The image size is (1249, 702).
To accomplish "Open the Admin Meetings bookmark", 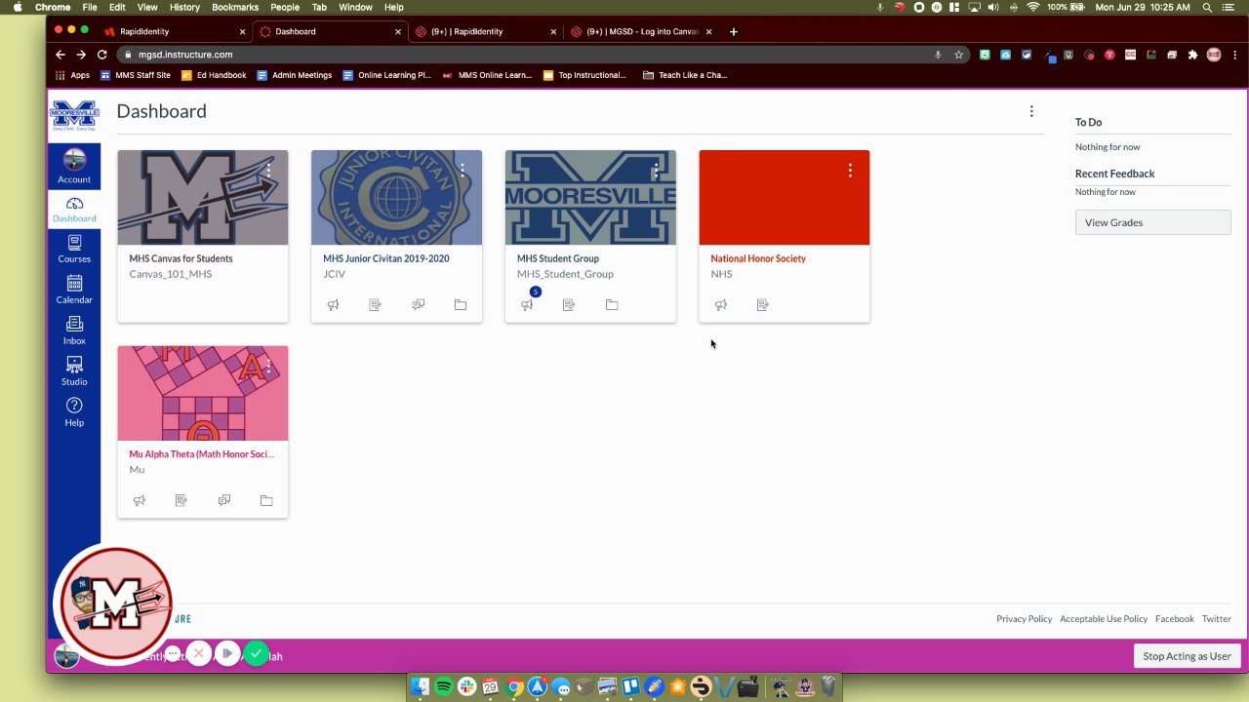I will point(295,75).
